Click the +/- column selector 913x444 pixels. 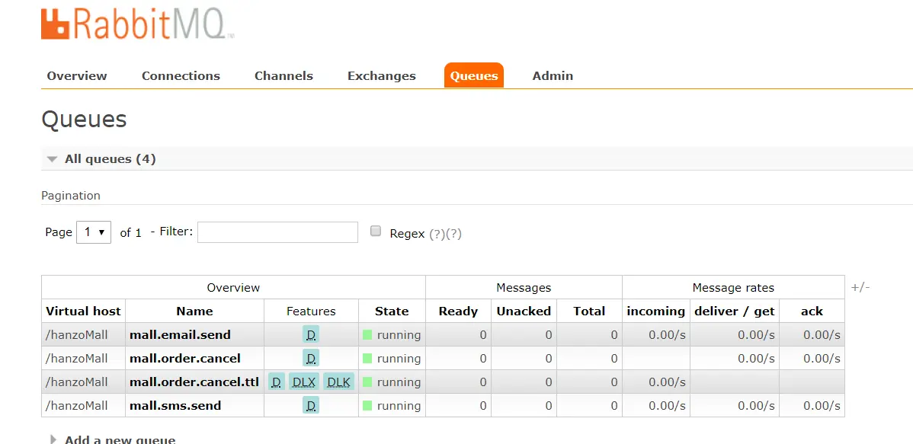pos(860,287)
